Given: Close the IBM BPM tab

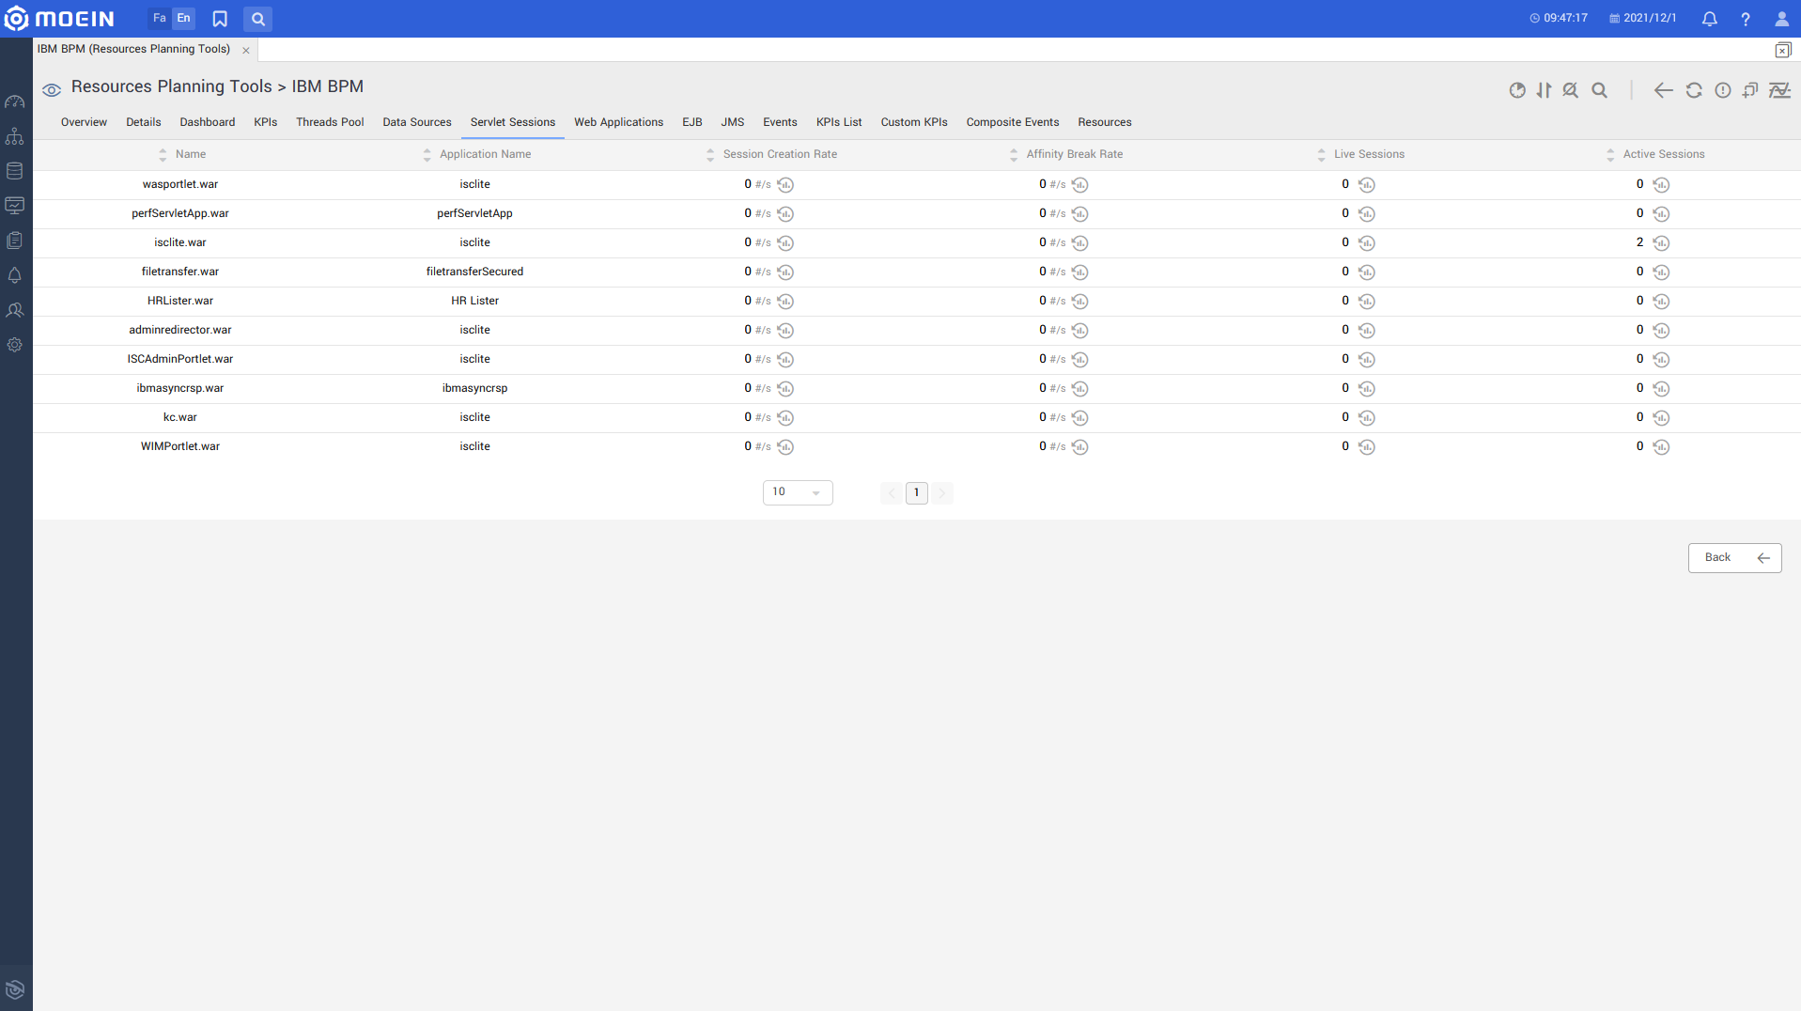Looking at the screenshot, I should coord(246,51).
